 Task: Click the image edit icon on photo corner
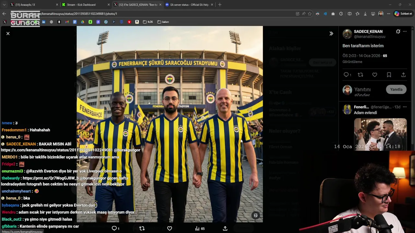pos(256,216)
